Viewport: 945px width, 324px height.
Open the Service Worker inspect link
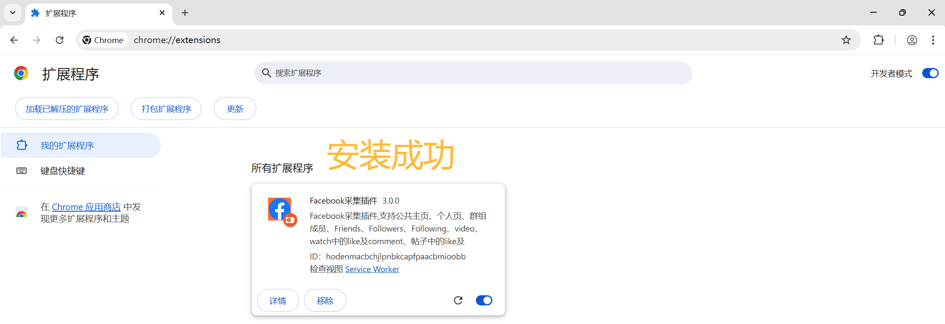372,269
